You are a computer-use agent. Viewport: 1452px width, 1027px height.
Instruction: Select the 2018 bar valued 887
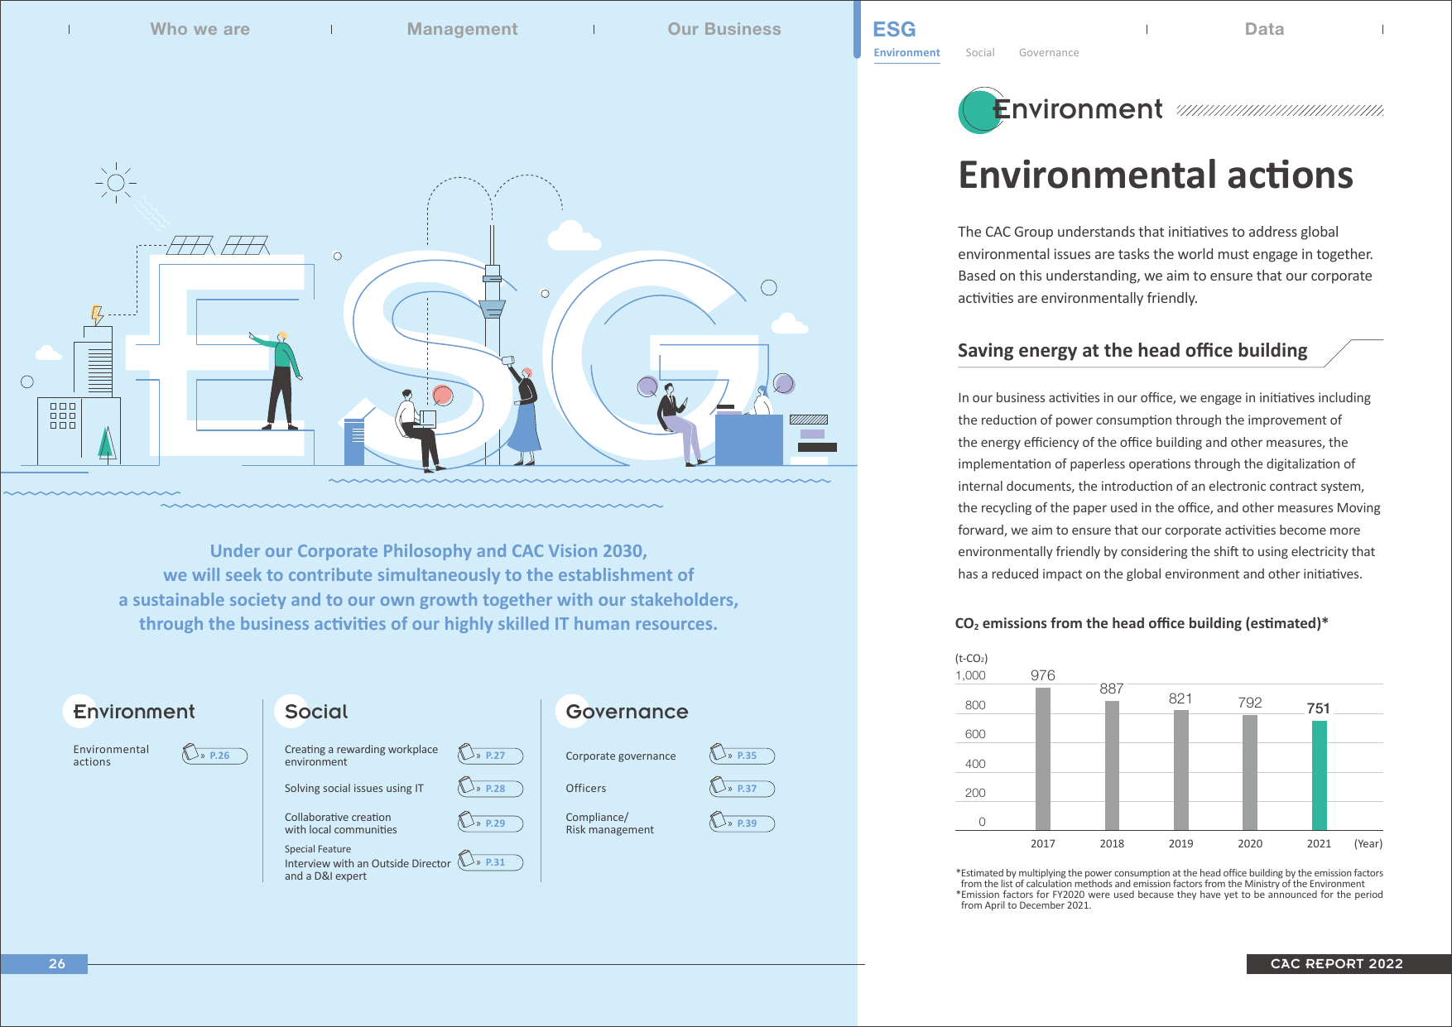point(1112,765)
